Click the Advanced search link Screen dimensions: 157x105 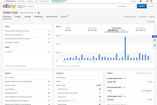click(150, 6)
